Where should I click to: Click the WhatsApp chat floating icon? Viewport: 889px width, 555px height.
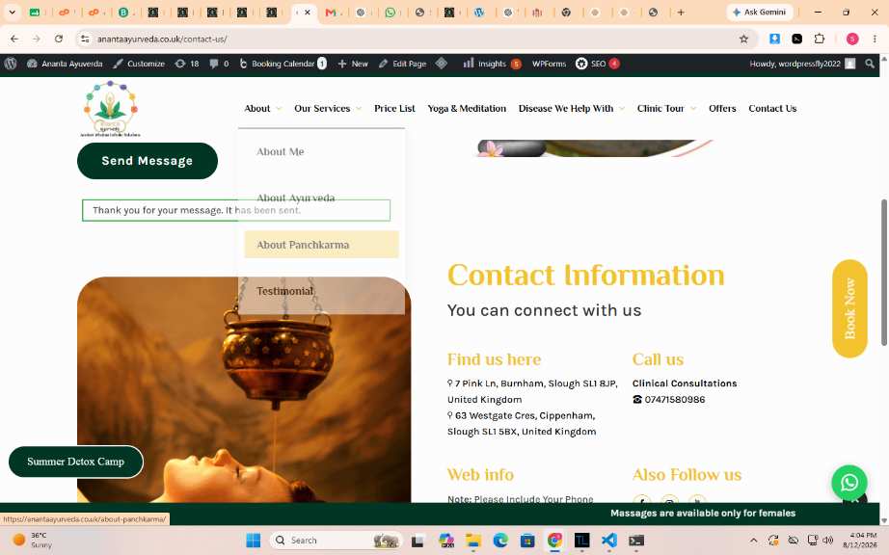(x=849, y=483)
